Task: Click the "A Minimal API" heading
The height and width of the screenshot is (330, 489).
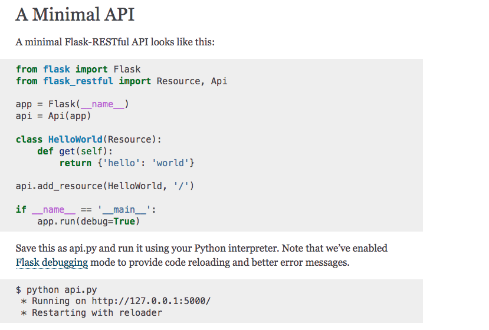Action: coord(75,15)
